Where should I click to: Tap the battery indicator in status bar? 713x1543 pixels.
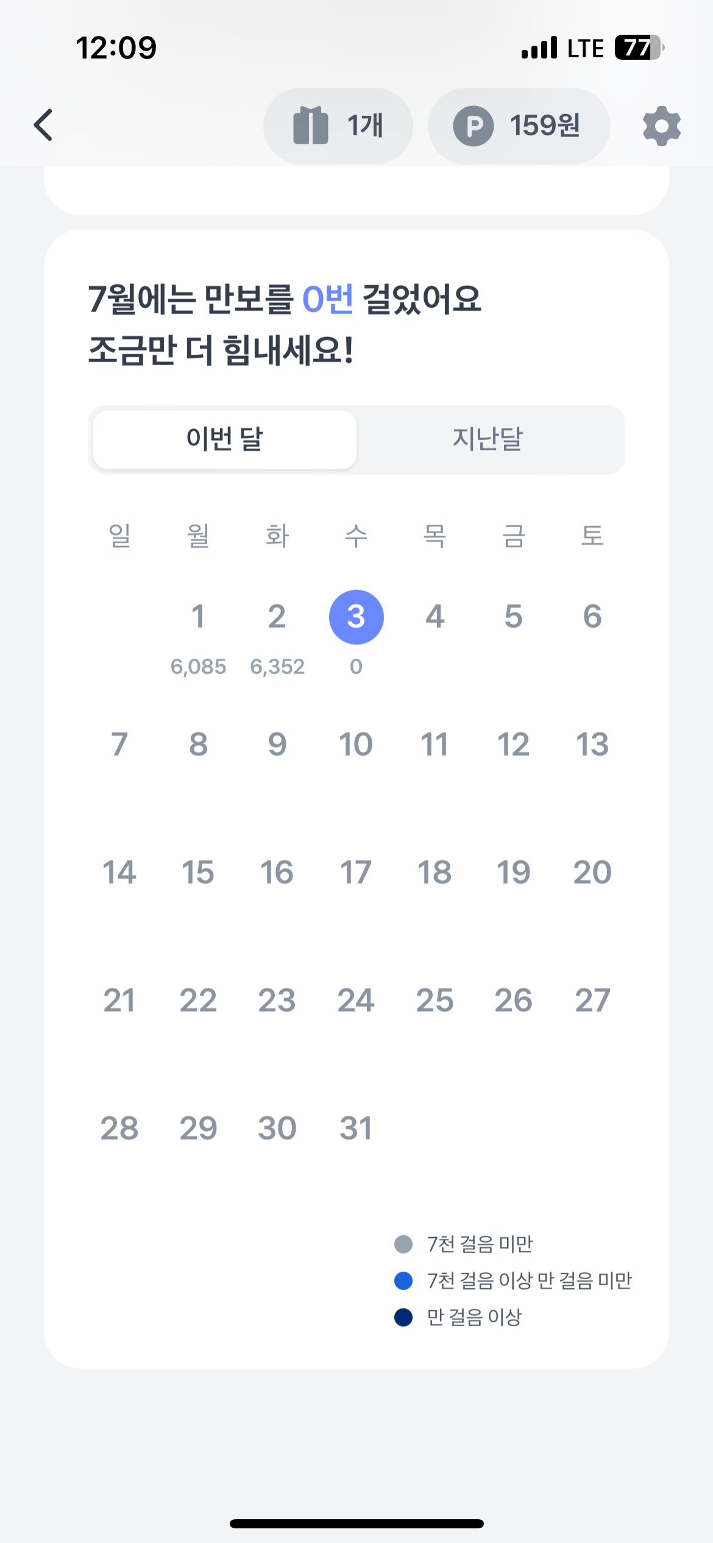[639, 48]
